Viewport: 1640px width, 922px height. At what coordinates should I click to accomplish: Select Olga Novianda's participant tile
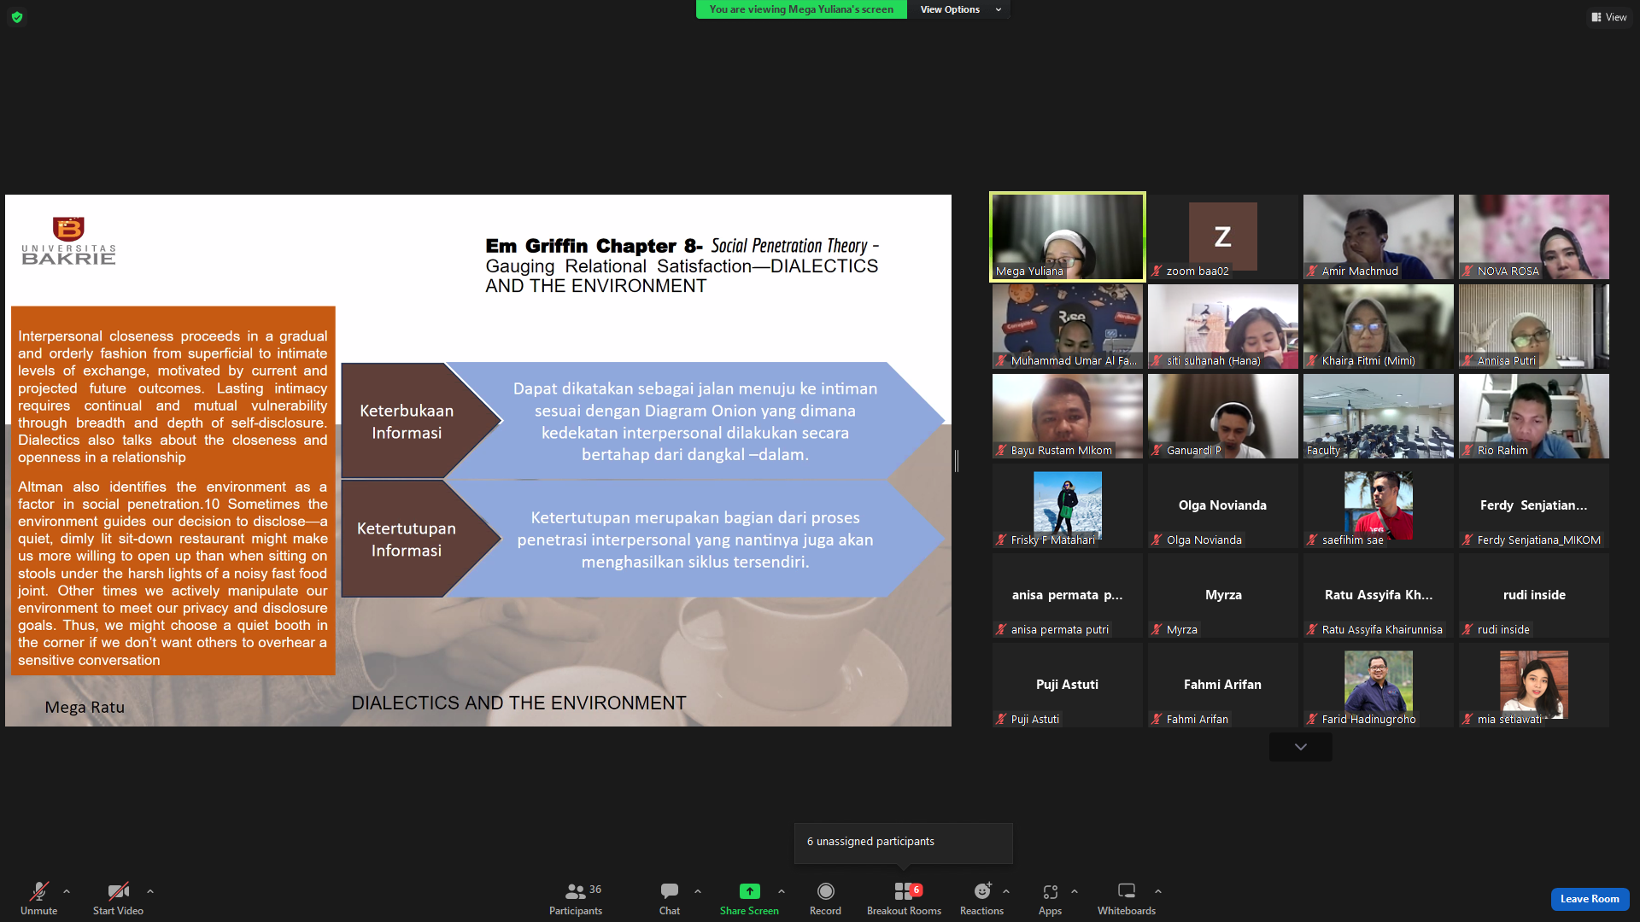(x=1223, y=505)
